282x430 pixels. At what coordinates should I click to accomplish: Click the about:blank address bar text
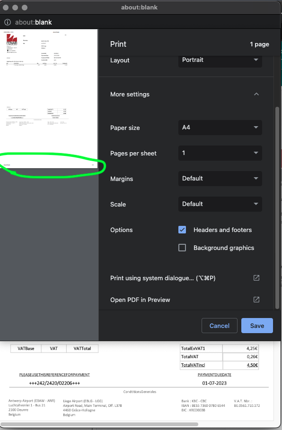pyautogui.click(x=34, y=22)
